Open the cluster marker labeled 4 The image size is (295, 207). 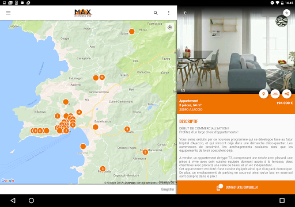click(79, 112)
